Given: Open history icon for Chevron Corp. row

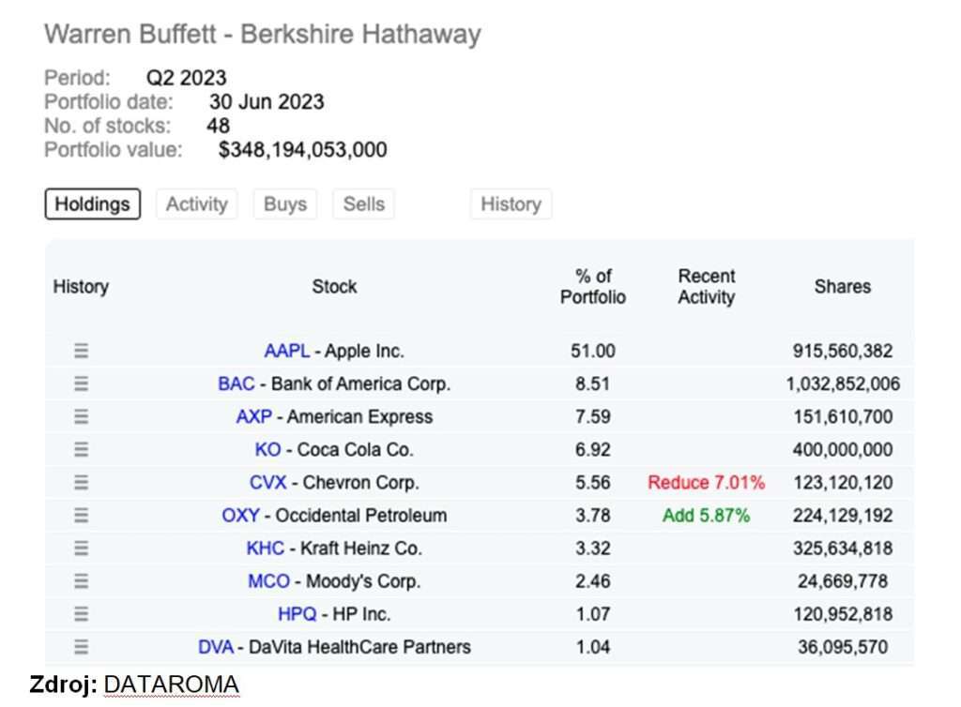Looking at the screenshot, I should (81, 482).
